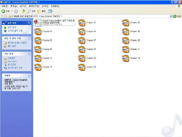Screen dimensions: 182x137
Task: Click the address bar path field
Action: [89, 16]
